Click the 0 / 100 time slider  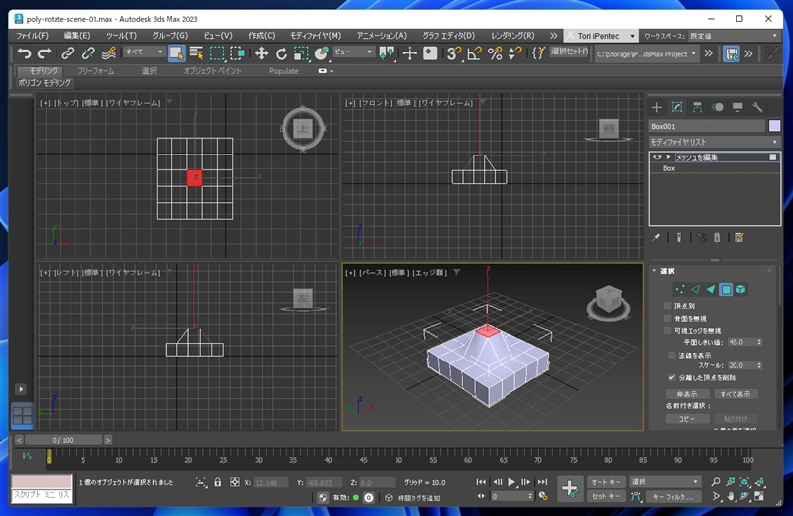pyautogui.click(x=63, y=440)
